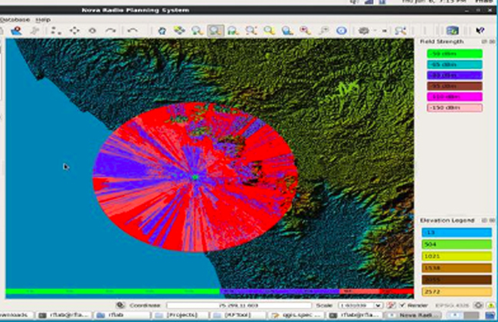This screenshot has width=498, height=322.
Task: Select the Move Feature cross-arrow tool
Action: 75,31
